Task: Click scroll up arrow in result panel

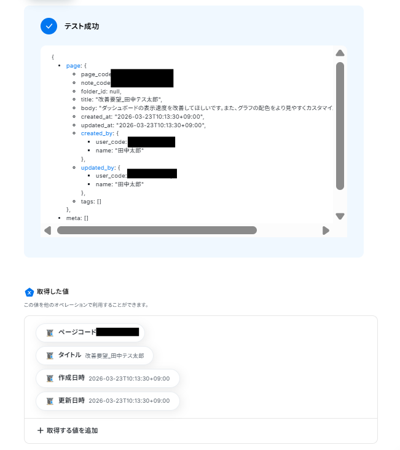Action: click(x=340, y=53)
